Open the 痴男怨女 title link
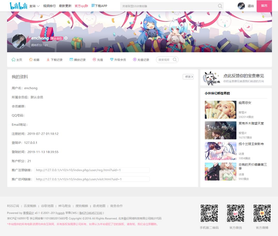Viewport: 278px width, 236px height. (x=245, y=103)
